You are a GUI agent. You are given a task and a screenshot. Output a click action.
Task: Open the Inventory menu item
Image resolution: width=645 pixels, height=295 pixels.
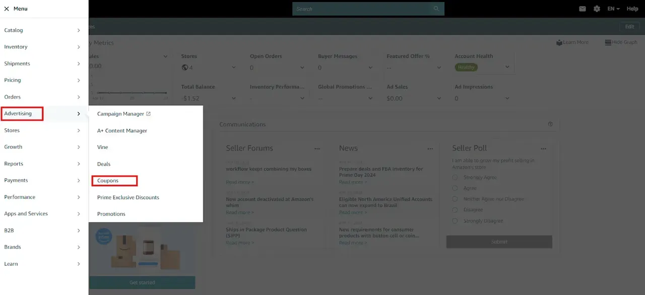16,47
